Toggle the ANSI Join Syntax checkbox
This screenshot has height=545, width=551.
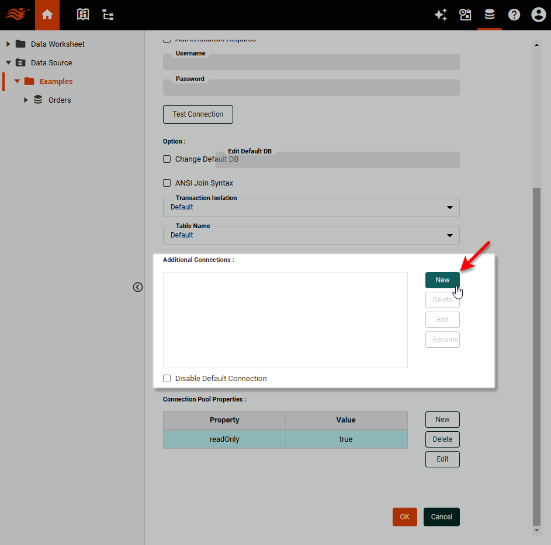coord(167,183)
